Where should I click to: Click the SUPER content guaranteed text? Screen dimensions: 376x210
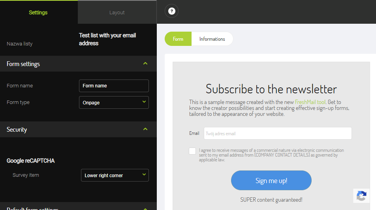pyautogui.click(x=271, y=200)
